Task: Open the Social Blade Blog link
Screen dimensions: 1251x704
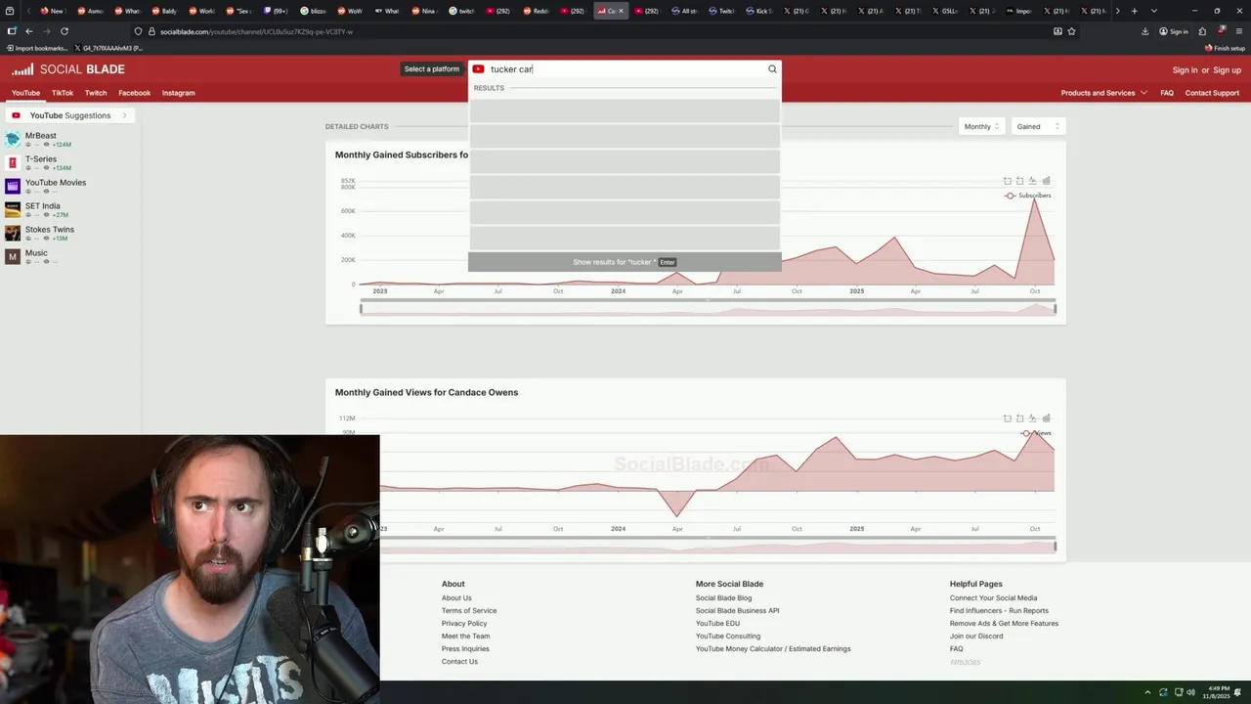Action: pos(724,598)
